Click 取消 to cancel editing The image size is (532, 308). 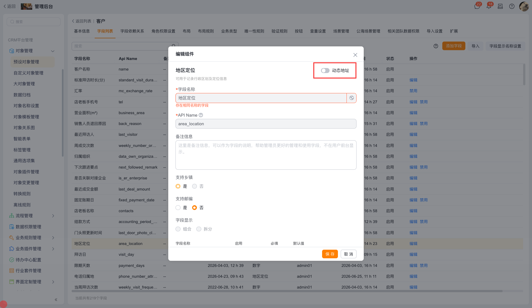point(348,254)
